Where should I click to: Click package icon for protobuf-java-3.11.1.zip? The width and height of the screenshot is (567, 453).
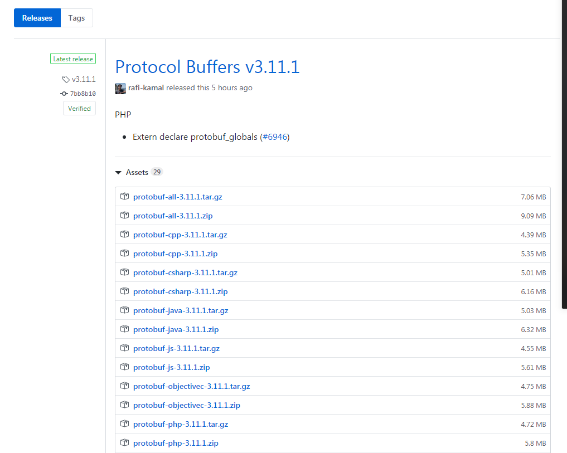coord(124,329)
